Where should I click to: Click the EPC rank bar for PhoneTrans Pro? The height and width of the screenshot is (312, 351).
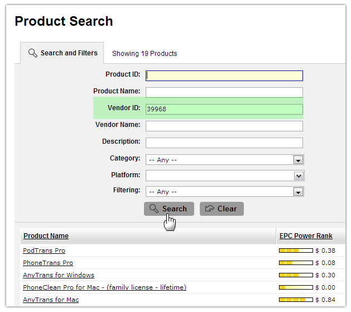click(x=296, y=263)
